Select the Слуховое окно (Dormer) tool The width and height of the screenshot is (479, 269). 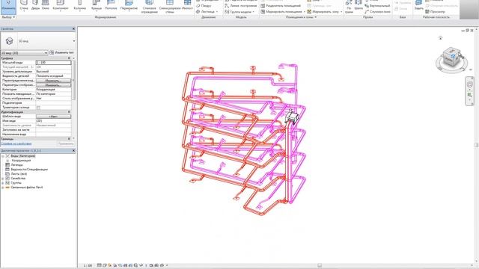377,12
